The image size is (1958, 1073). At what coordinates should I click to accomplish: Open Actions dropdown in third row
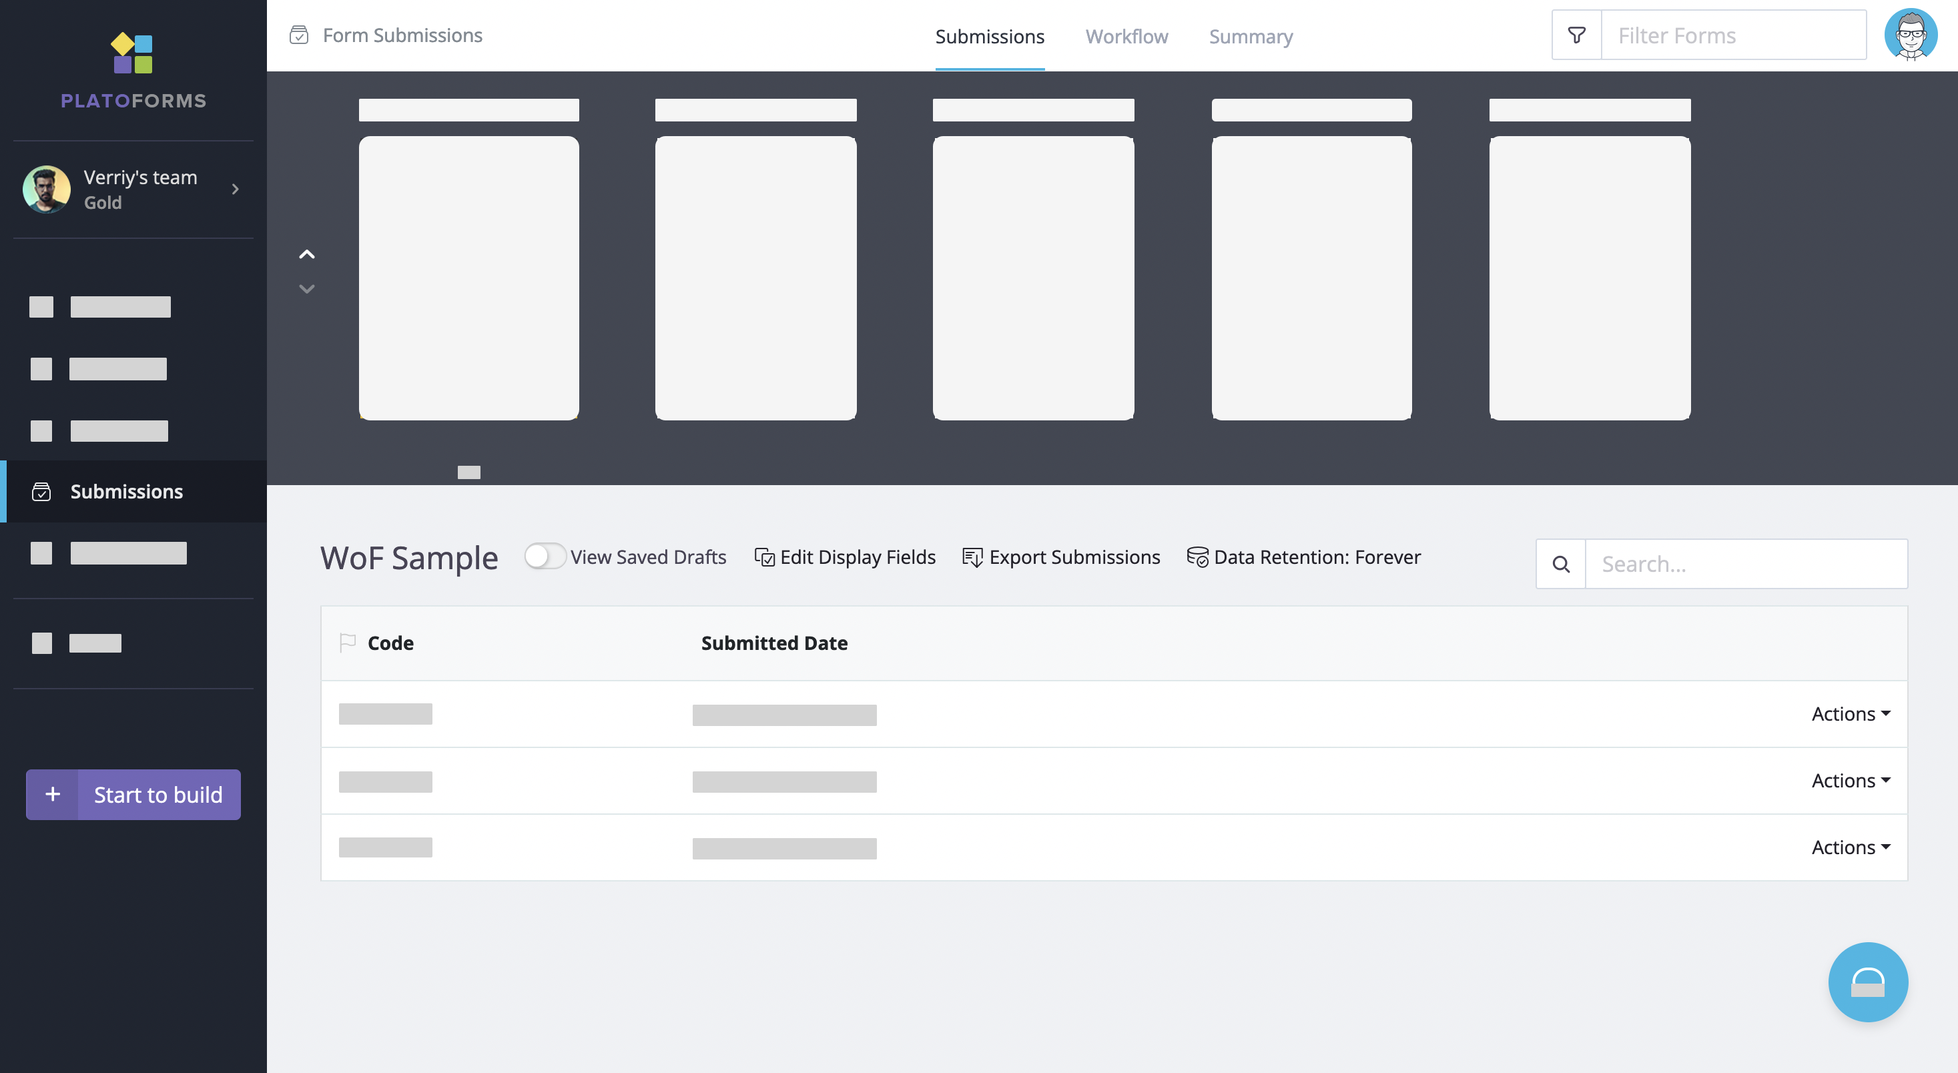(x=1850, y=847)
